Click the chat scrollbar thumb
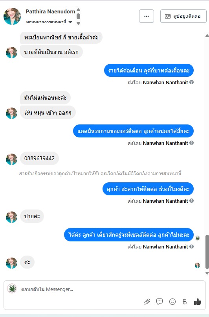Image resolution: width=209 pixels, height=317 pixels. (207, 252)
